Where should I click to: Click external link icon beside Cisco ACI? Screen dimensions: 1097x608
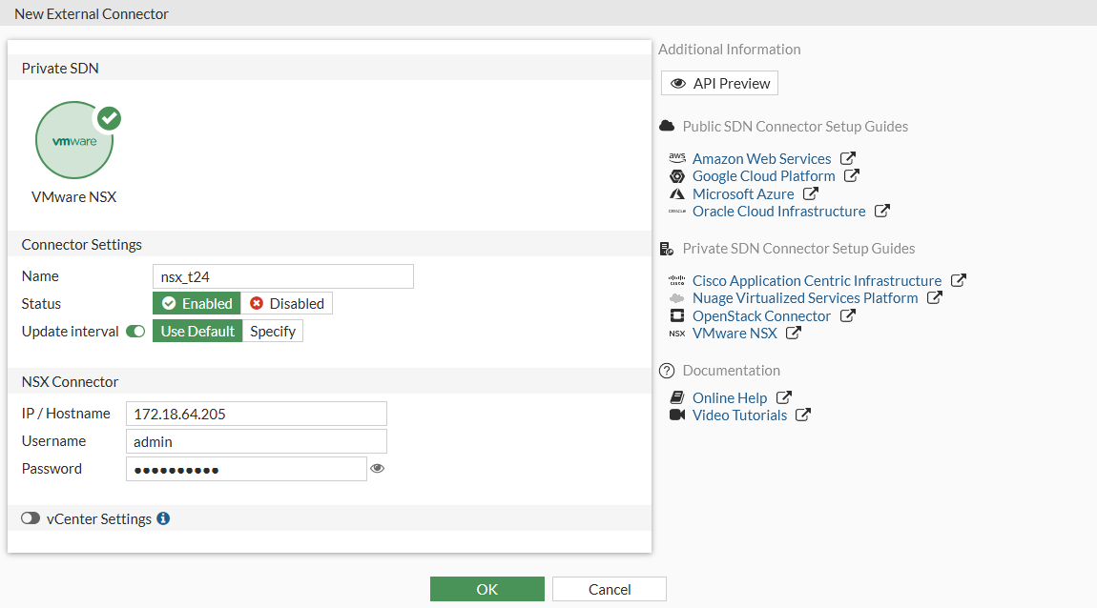click(x=959, y=280)
